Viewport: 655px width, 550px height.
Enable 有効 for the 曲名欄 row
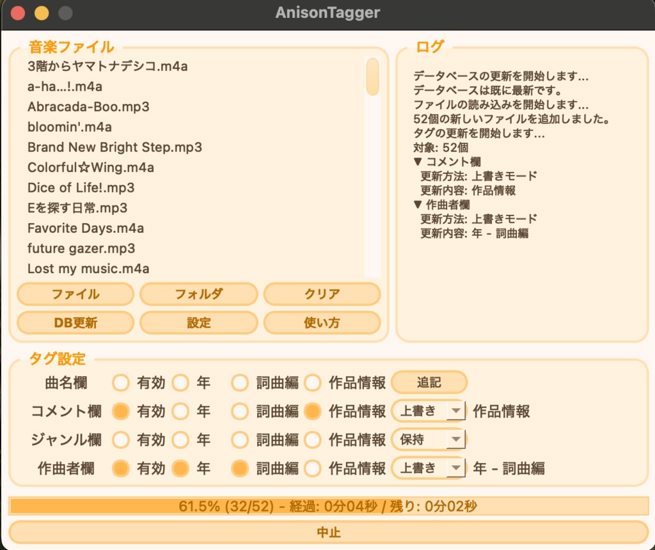[120, 382]
